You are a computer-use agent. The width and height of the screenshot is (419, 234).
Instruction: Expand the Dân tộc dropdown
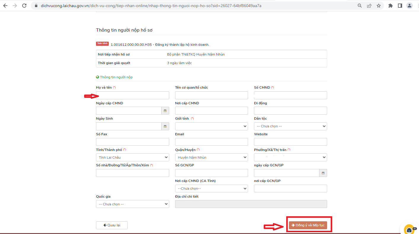click(290, 126)
